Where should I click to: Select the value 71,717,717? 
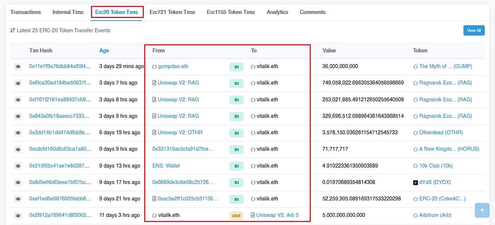(335, 149)
